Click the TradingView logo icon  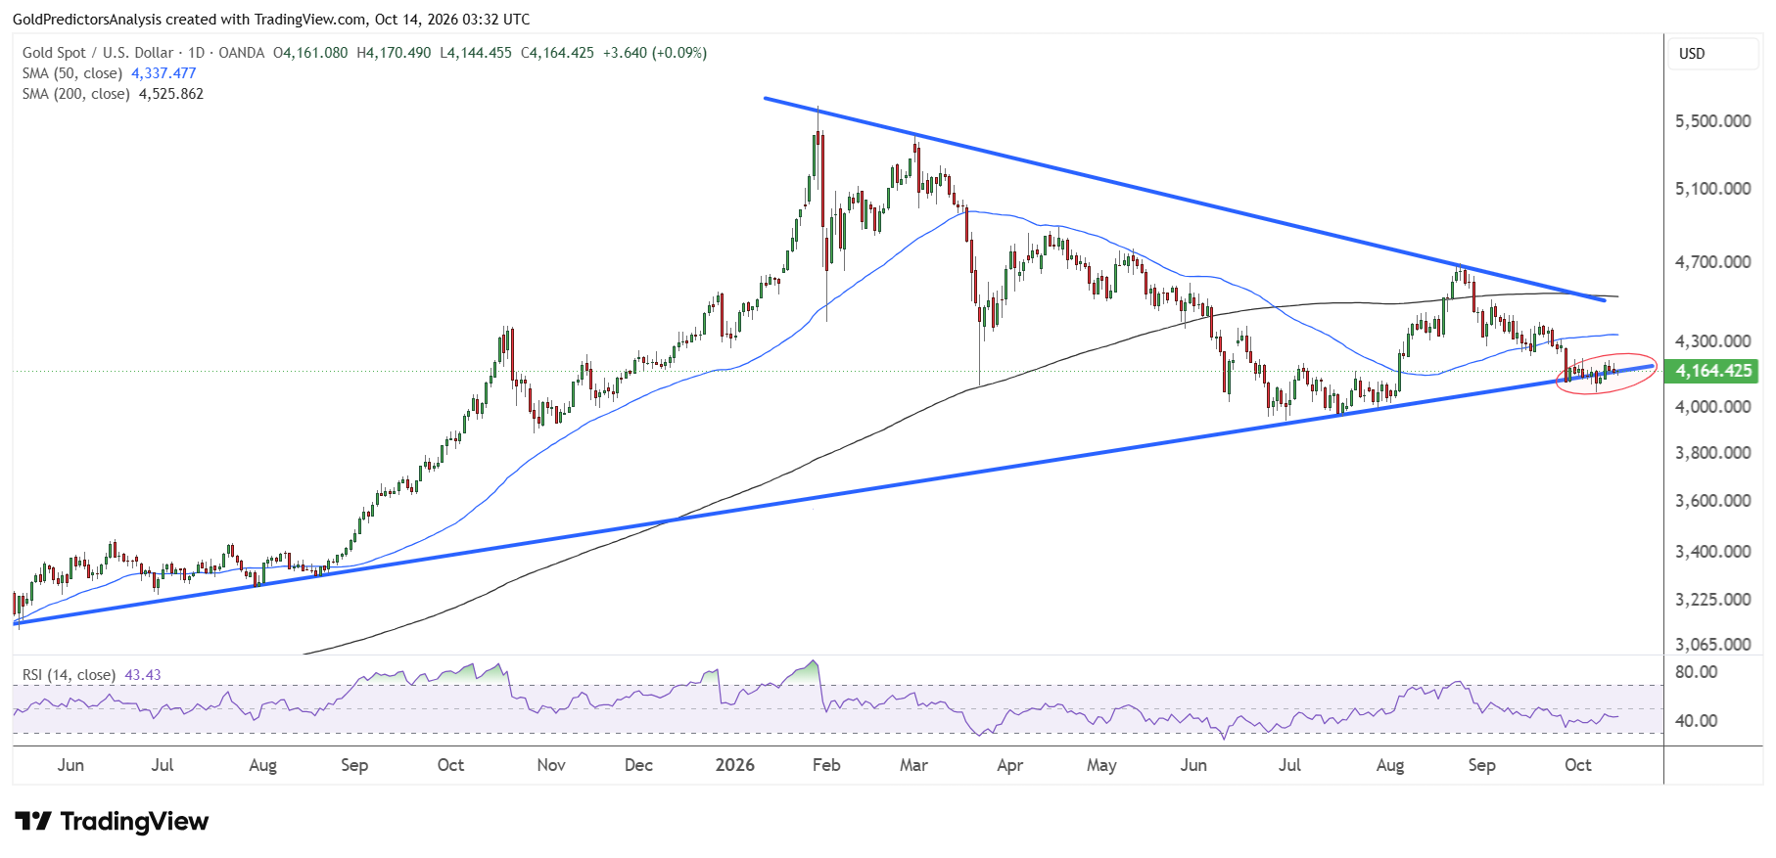pos(33,821)
